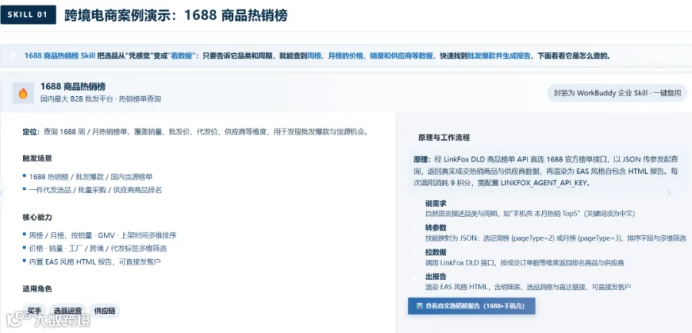Select the 买手 role tag
The image size is (692, 333).
34,311
